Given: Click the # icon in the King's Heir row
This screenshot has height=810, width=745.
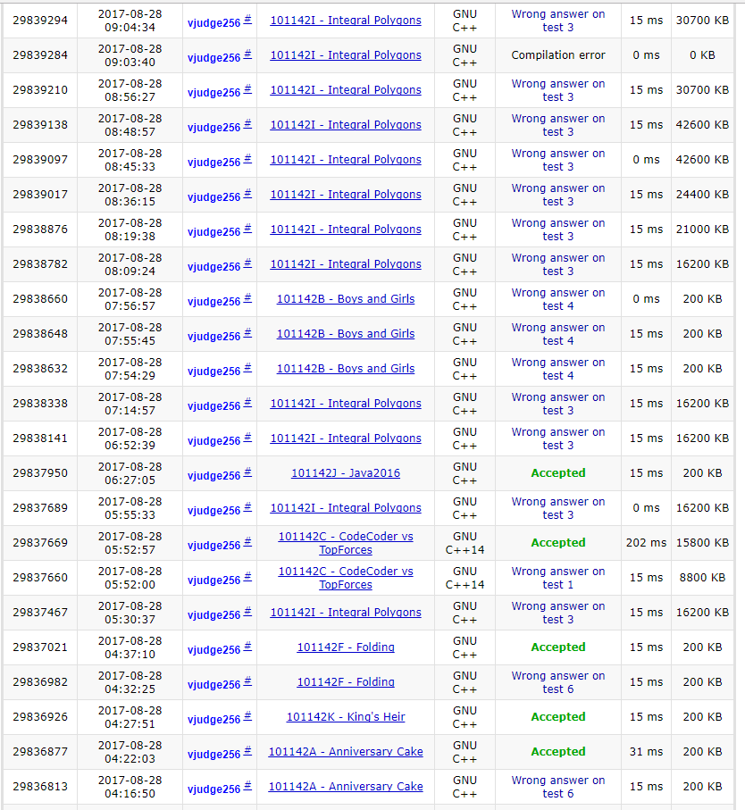Looking at the screenshot, I should [247, 716].
